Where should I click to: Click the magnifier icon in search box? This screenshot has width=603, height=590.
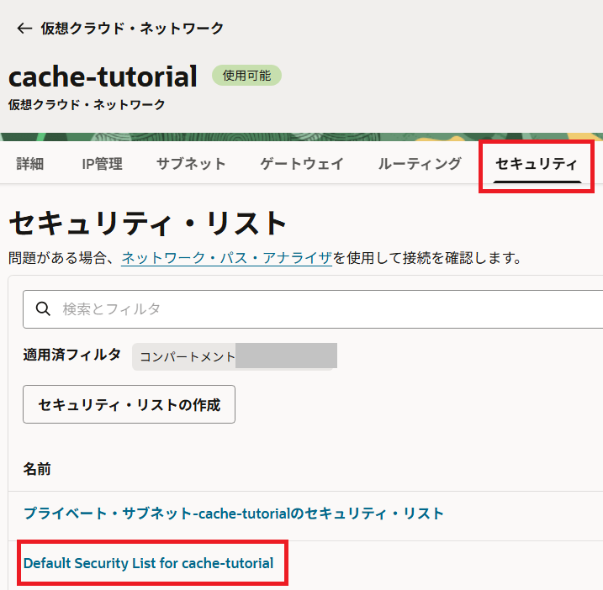tap(44, 309)
